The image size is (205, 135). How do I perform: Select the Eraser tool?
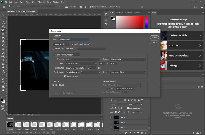3,56
